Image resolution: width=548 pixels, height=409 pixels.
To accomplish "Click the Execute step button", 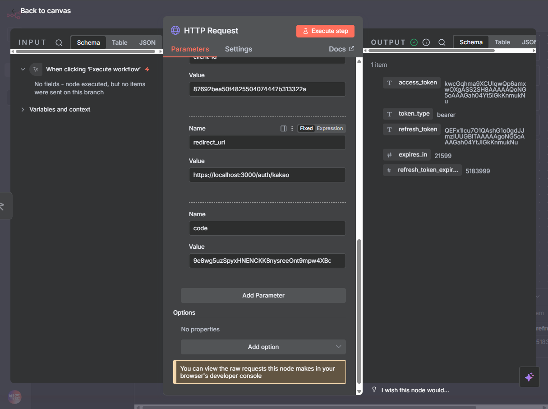I will [x=325, y=31].
